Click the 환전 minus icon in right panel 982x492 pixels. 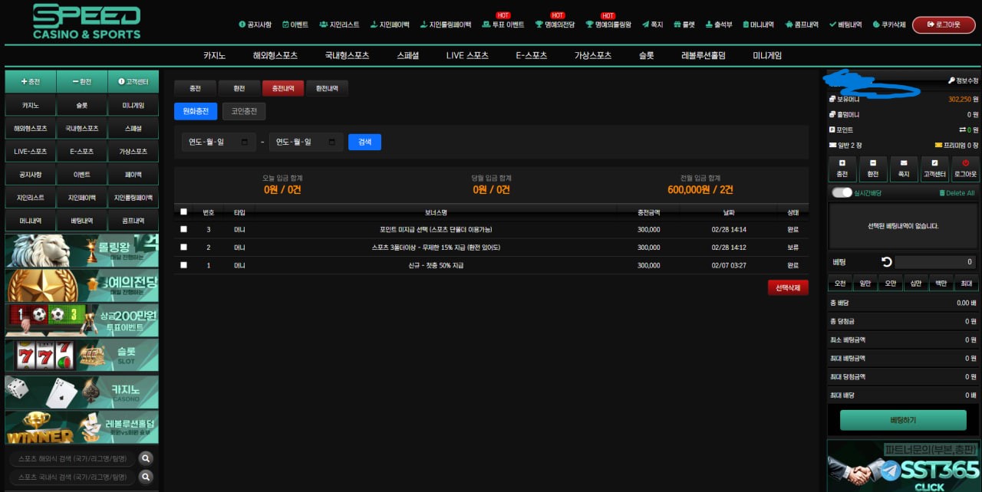(873, 163)
